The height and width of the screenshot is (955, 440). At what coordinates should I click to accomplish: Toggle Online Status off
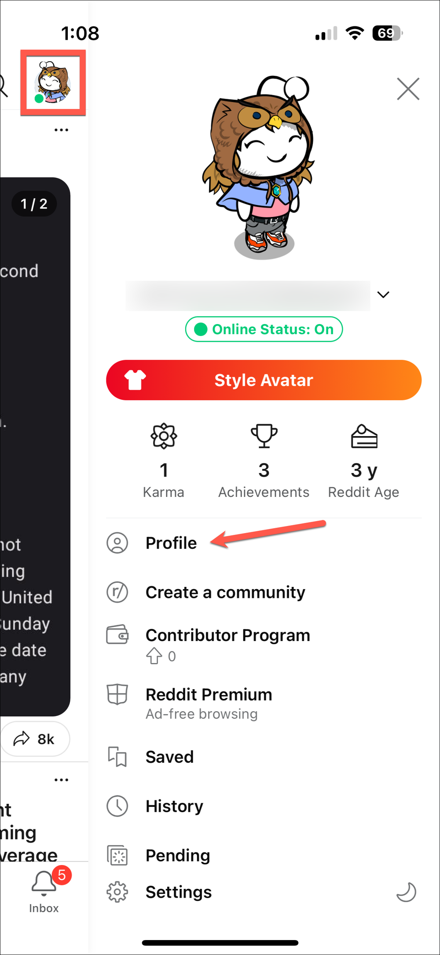263,329
